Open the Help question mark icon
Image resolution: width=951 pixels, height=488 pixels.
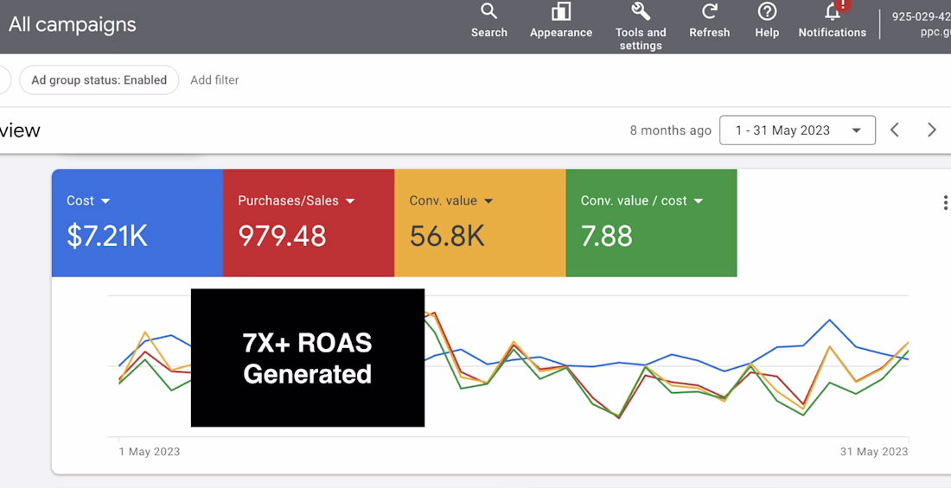click(x=767, y=11)
